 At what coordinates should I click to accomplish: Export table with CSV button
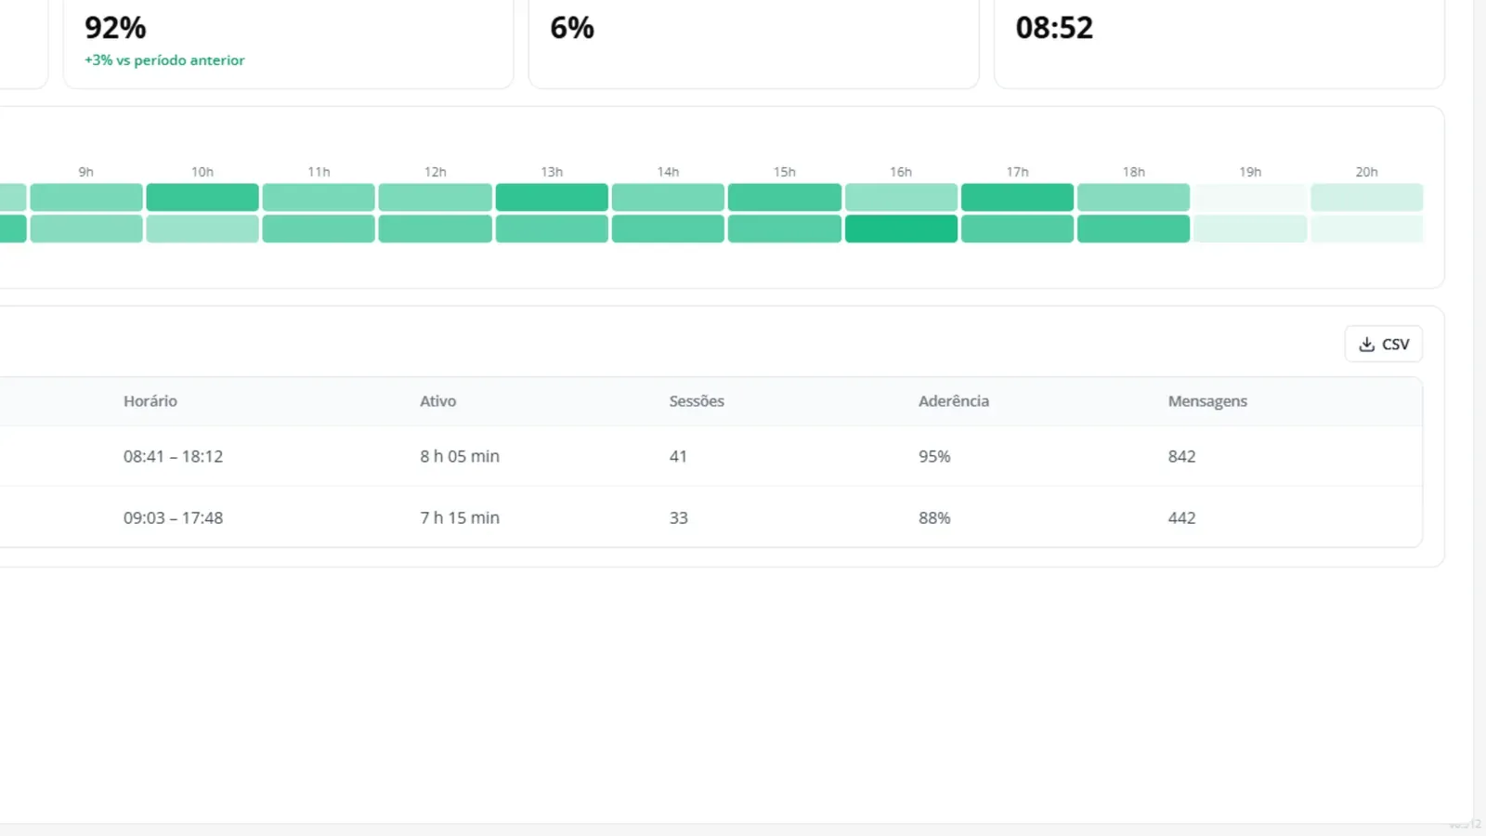pyautogui.click(x=1383, y=345)
